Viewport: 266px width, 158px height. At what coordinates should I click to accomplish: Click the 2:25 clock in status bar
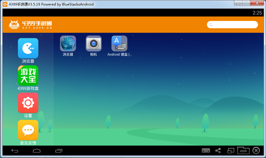(257, 13)
